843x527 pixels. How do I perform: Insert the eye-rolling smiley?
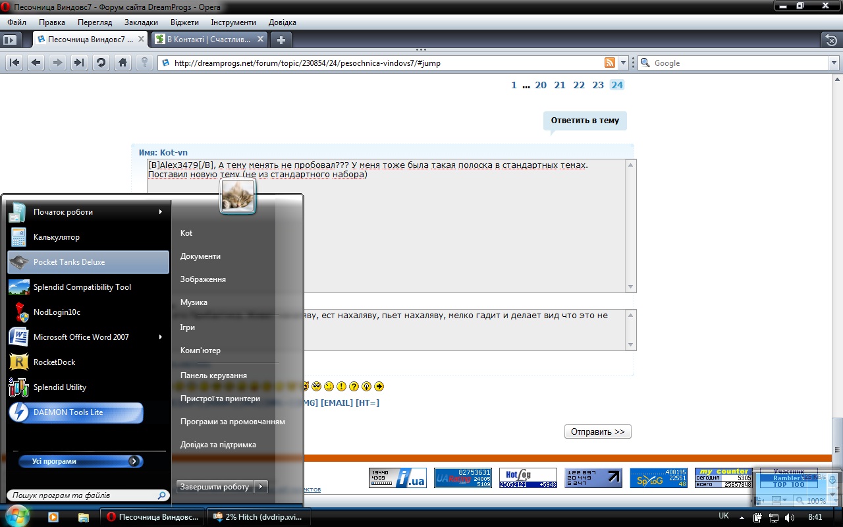(x=316, y=386)
